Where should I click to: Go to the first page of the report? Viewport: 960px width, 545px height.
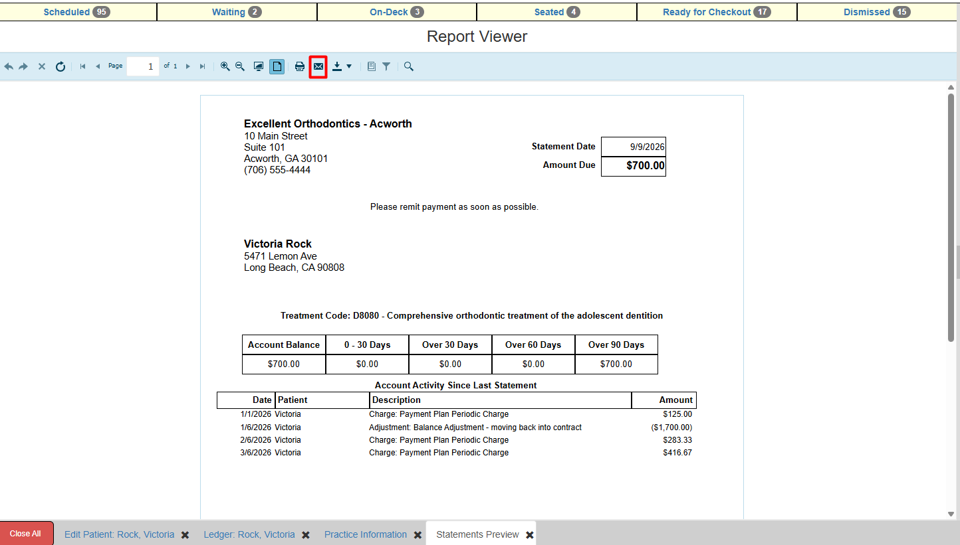click(83, 66)
